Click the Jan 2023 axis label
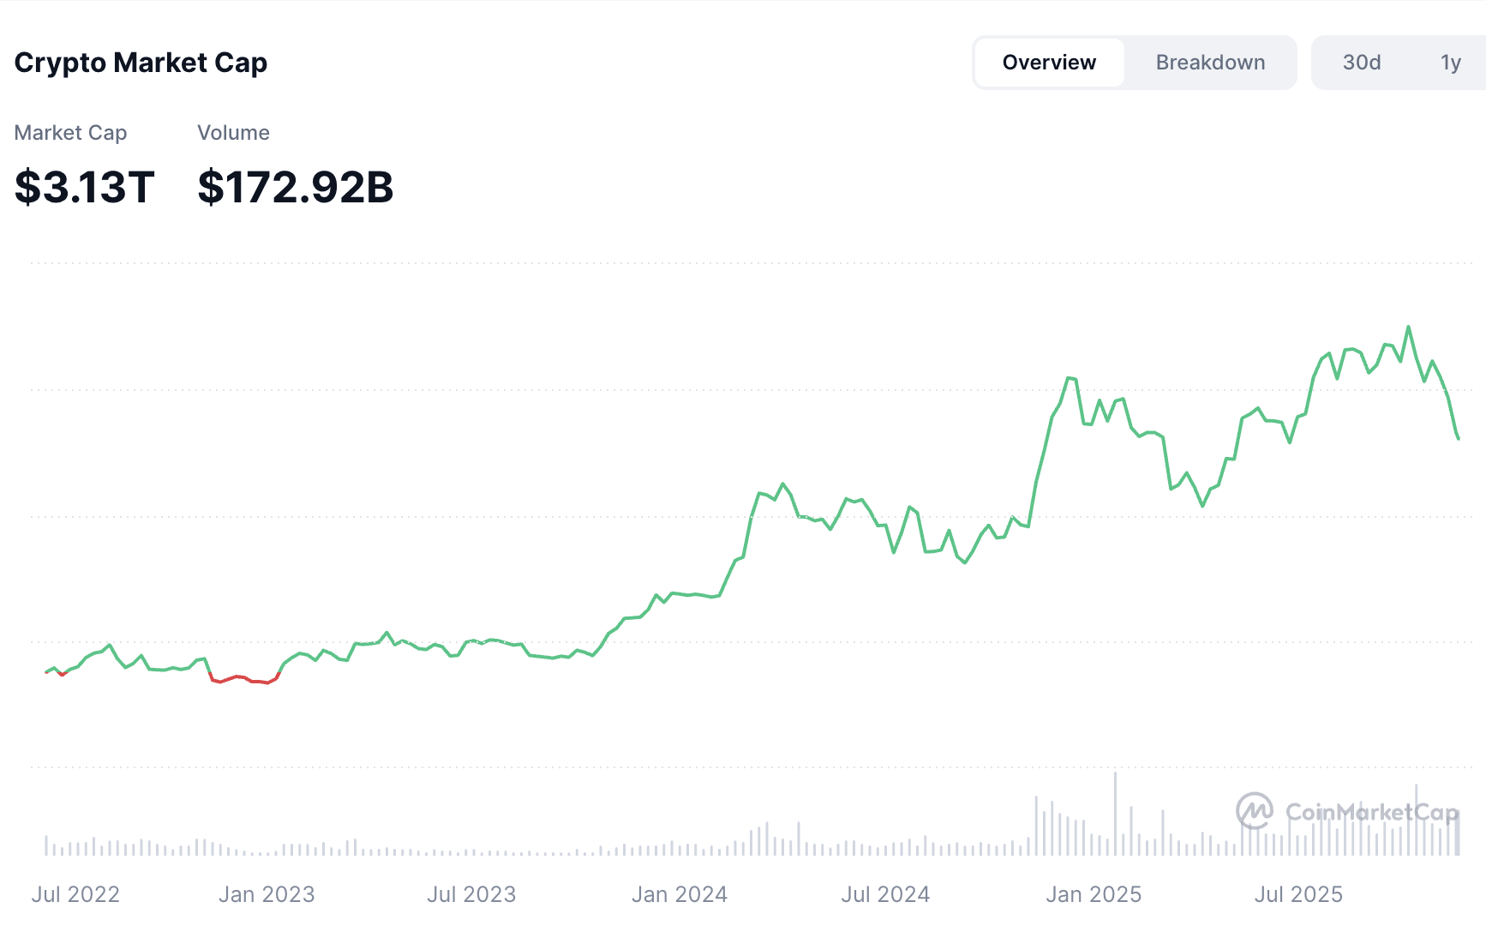This screenshot has height=926, width=1486. click(x=267, y=894)
